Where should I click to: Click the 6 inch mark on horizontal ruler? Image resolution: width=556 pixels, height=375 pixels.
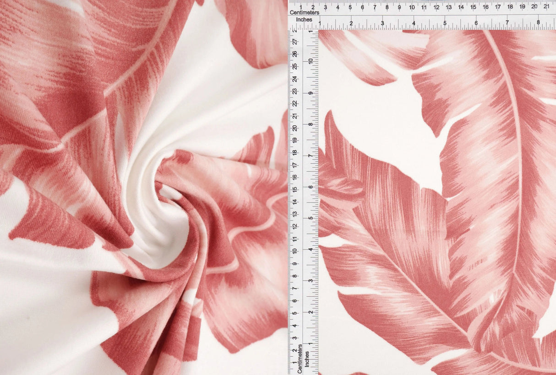476,23
